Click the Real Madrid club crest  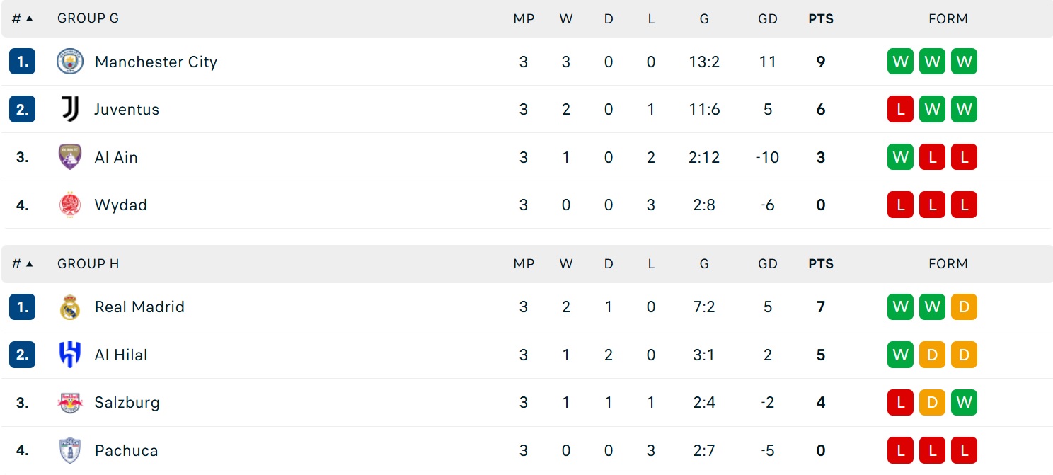coord(70,307)
